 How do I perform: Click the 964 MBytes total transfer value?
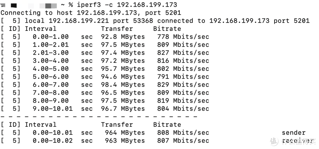click(x=125, y=133)
